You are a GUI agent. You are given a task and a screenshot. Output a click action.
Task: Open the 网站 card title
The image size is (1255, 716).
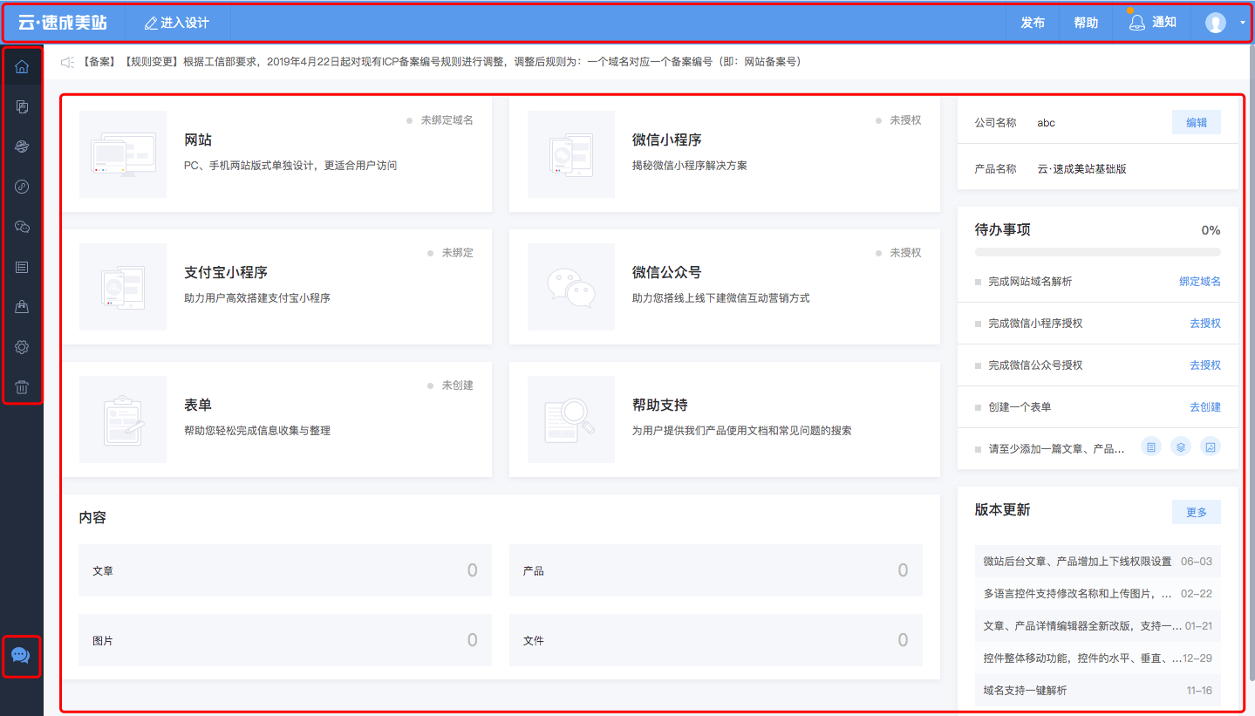click(x=198, y=140)
